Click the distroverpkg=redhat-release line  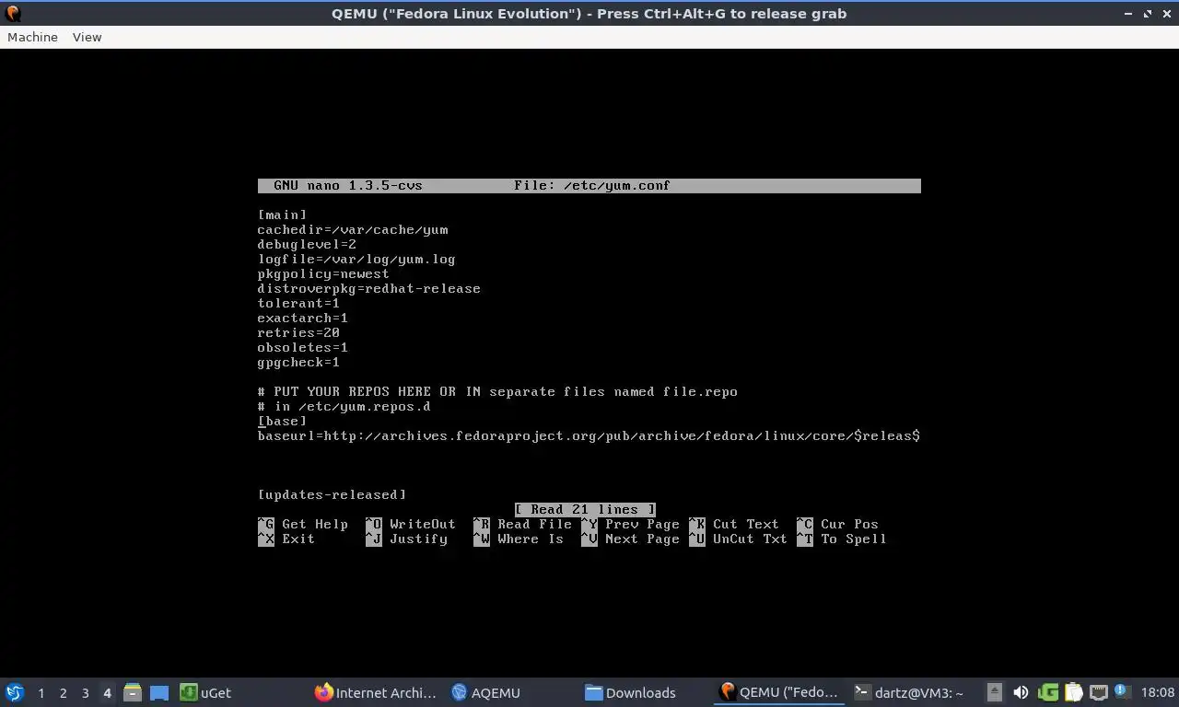[369, 288]
